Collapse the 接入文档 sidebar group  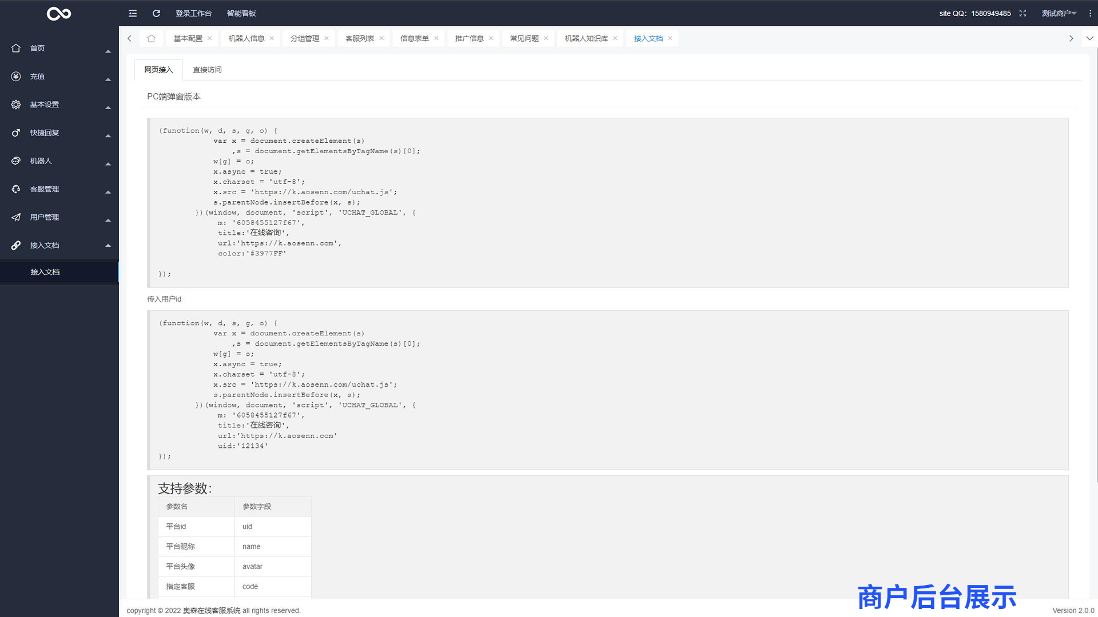pos(59,245)
